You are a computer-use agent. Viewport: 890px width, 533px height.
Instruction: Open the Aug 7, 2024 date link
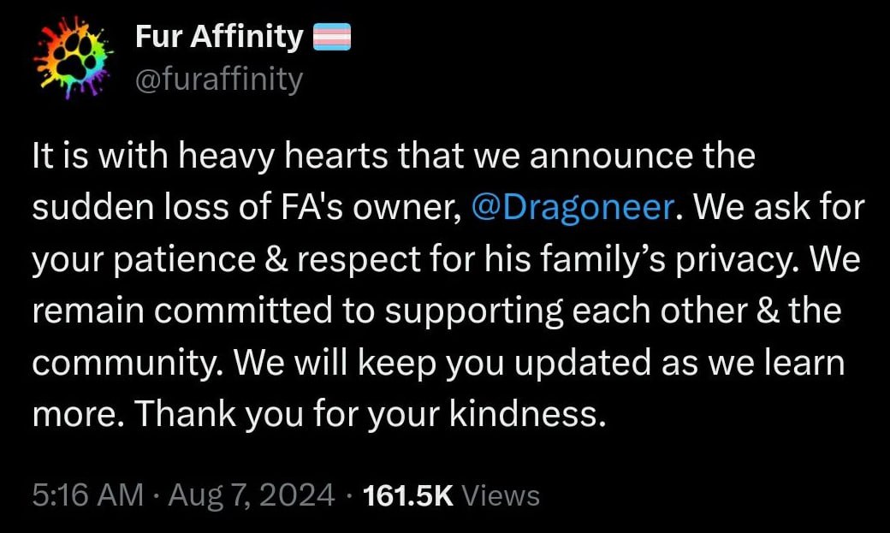[252, 495]
